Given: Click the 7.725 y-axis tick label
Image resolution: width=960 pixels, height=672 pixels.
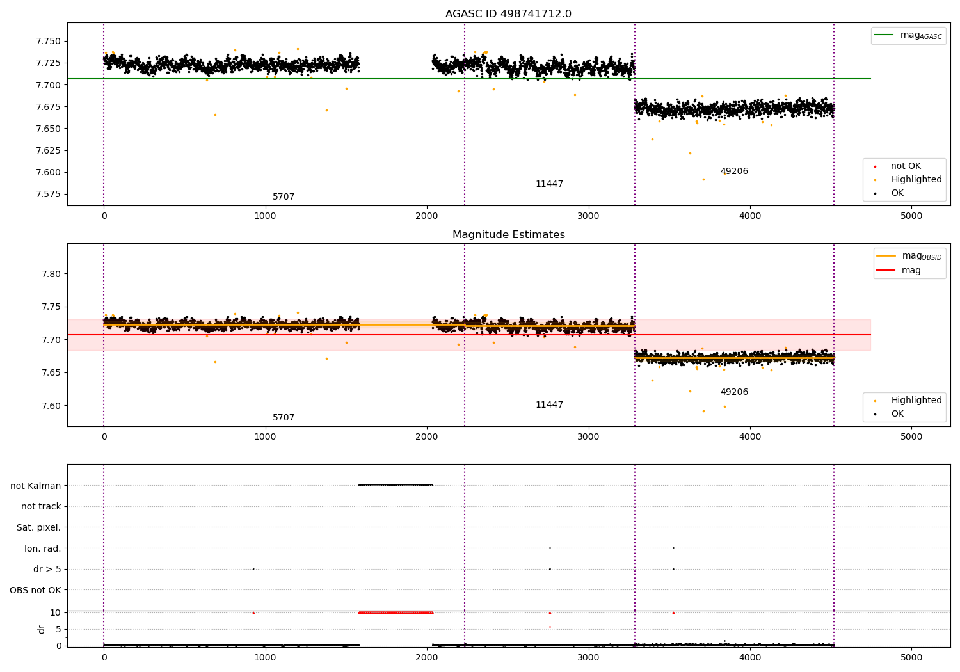Looking at the screenshot, I should [x=48, y=63].
